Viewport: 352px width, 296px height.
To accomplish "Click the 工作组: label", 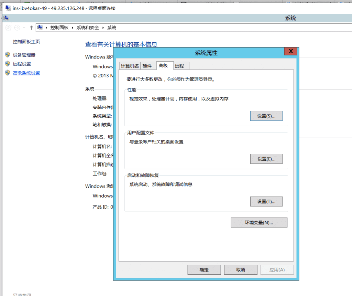I will coord(100,174).
